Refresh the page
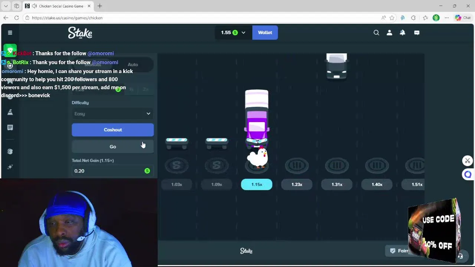The width and height of the screenshot is (475, 267). click(x=17, y=18)
